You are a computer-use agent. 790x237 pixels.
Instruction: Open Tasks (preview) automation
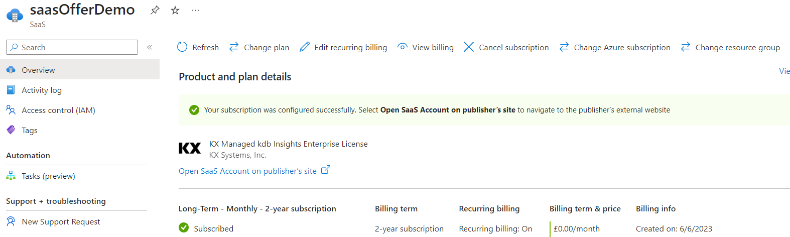48,176
